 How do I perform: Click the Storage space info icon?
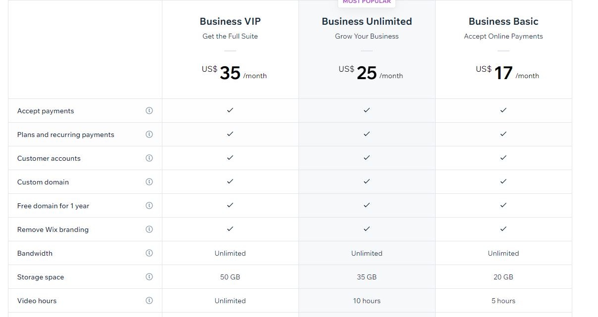[149, 277]
